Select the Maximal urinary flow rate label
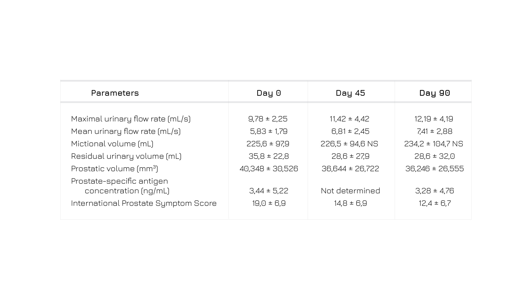Viewport: 532px width, 299px height. tap(131, 119)
